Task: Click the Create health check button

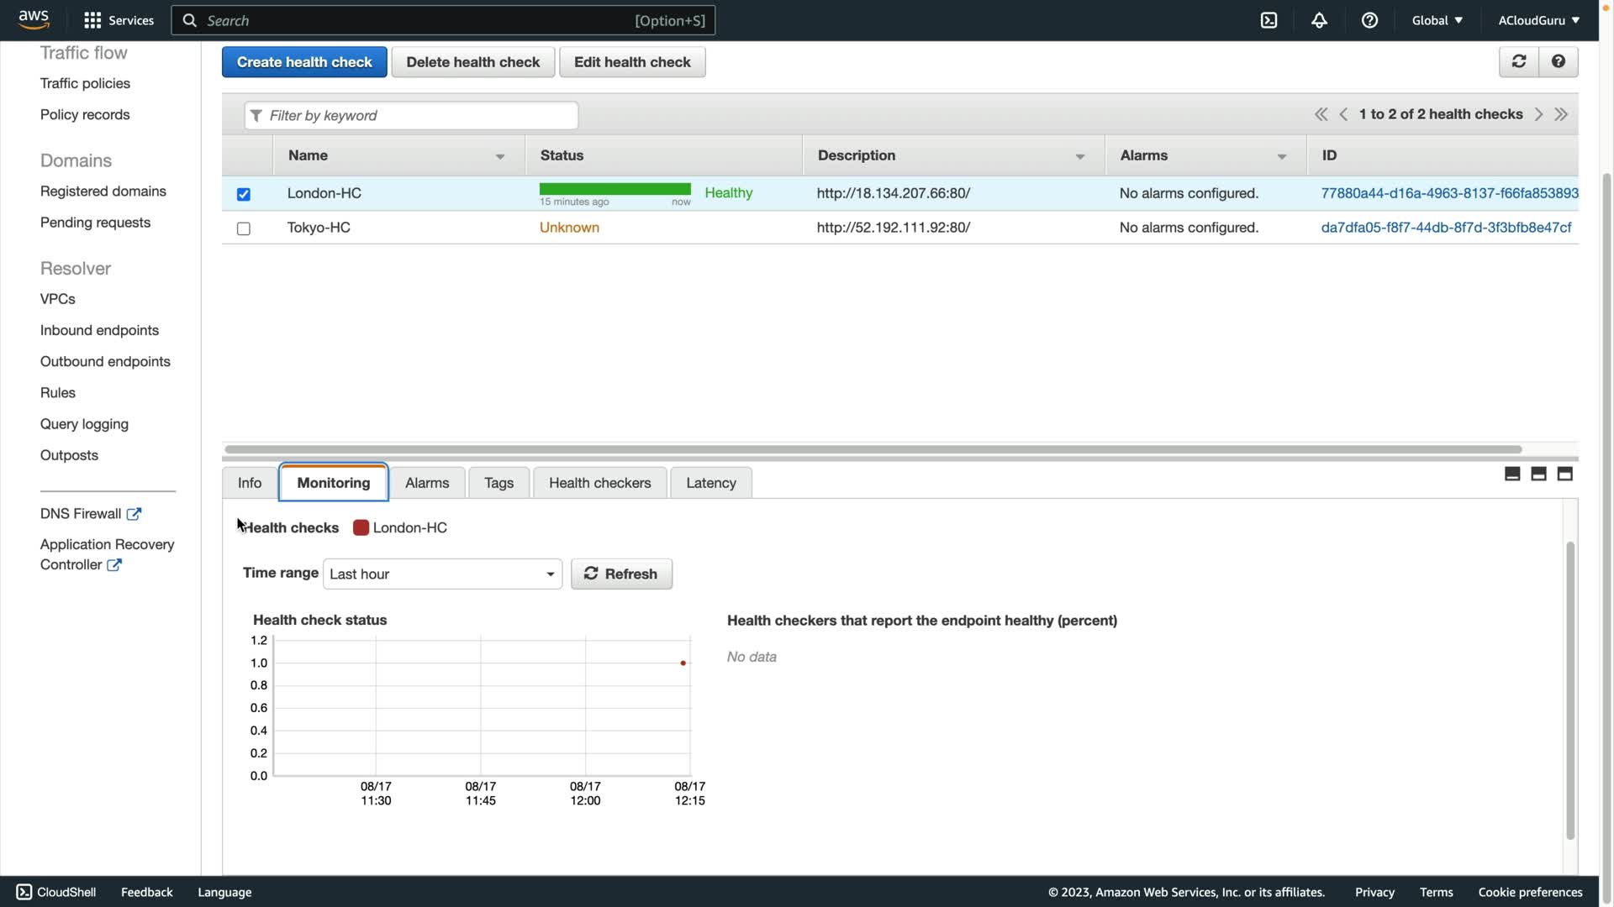Action: (304, 62)
